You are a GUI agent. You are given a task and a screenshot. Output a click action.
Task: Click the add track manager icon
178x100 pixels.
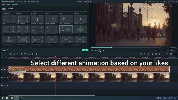[3, 57]
